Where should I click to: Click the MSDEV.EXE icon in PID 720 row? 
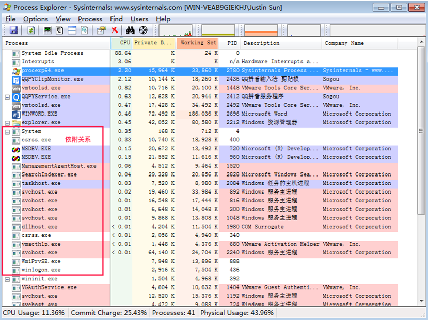(16, 149)
